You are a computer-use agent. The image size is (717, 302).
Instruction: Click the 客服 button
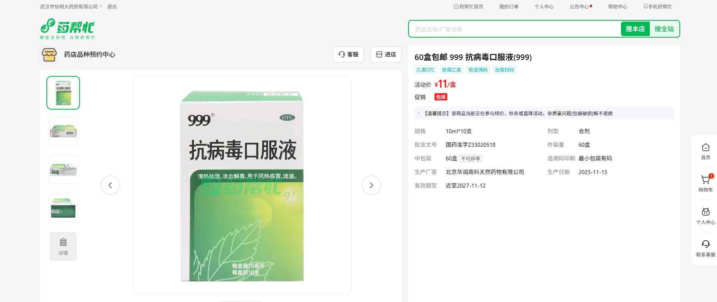[x=348, y=54]
